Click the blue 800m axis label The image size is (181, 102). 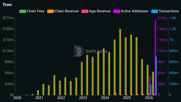tap(174, 51)
